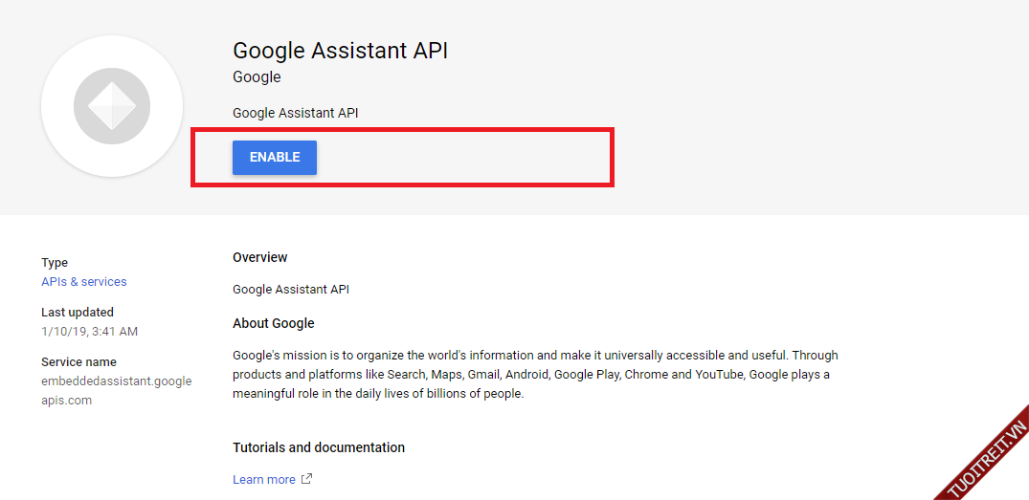Click the Google publisher name under title
The width and height of the screenshot is (1029, 500).
[257, 77]
